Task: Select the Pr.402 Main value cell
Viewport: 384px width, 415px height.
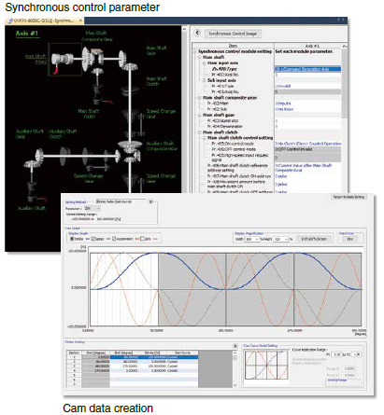Action: pos(307,104)
